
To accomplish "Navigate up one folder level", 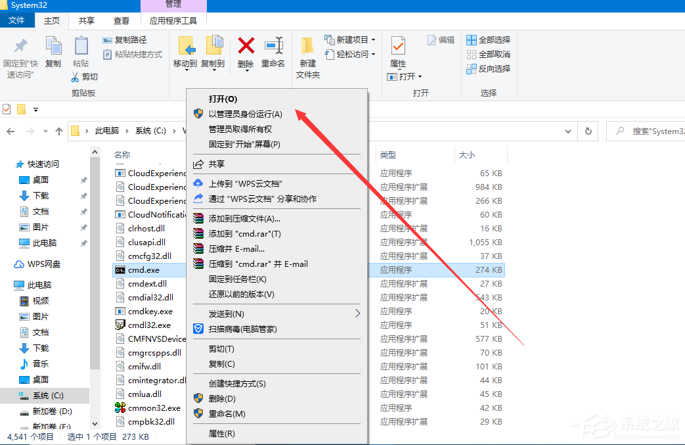I will pos(58,131).
